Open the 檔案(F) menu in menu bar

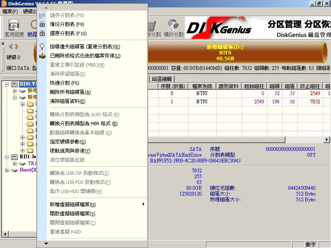10,12
